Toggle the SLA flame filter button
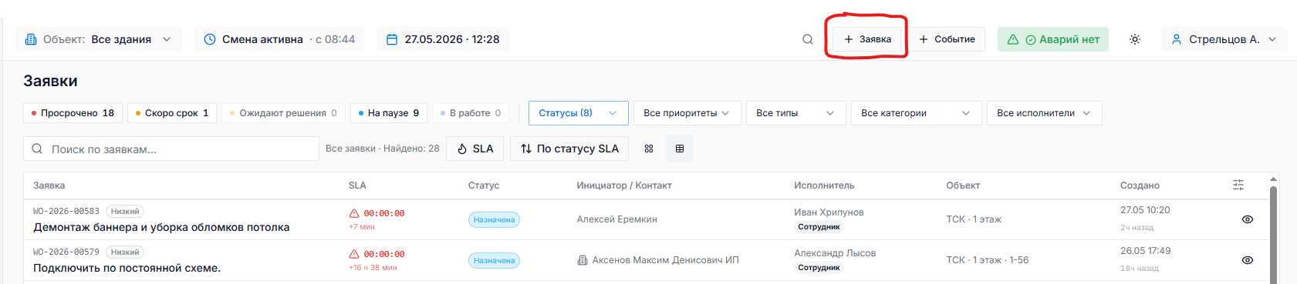The height and width of the screenshot is (284, 1297). 475,149
